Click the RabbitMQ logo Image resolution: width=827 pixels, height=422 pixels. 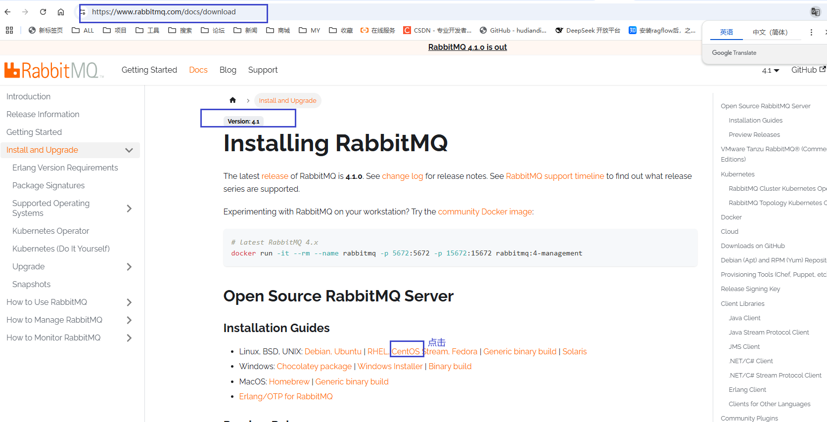54,70
